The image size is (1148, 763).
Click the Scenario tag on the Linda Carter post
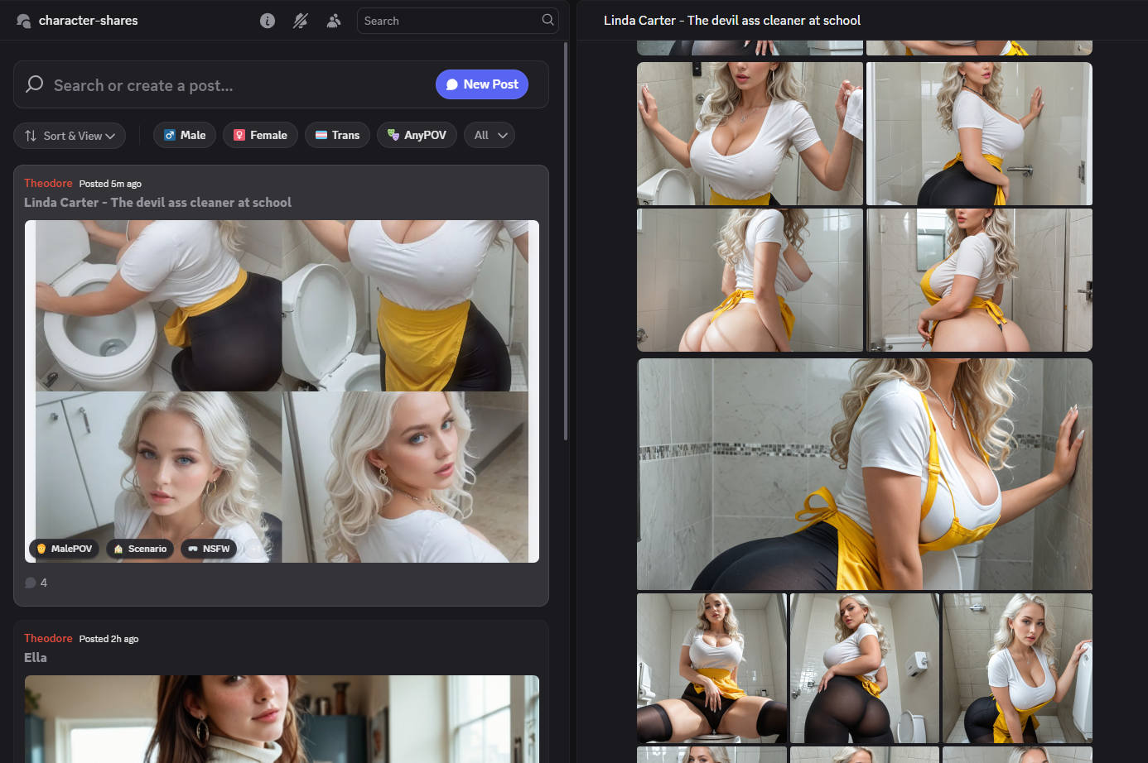click(140, 549)
